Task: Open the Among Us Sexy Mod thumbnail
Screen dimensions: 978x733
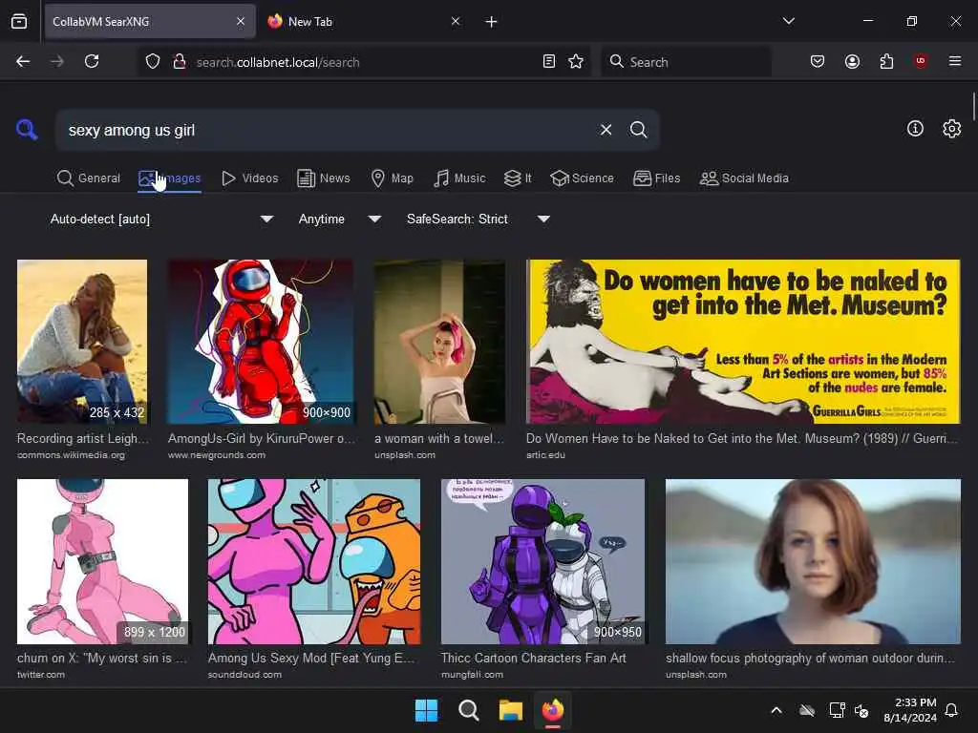Action: pos(314,561)
